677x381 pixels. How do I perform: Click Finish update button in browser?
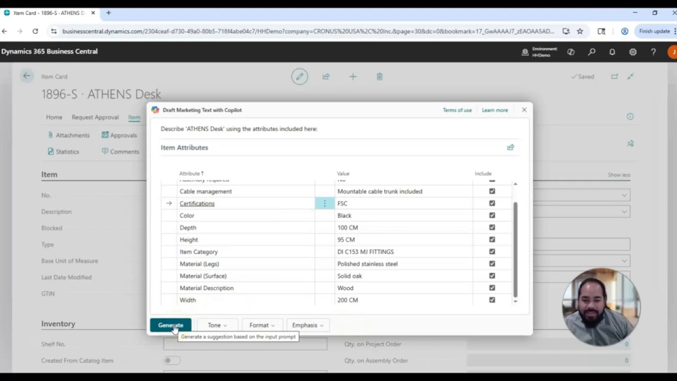pyautogui.click(x=654, y=31)
